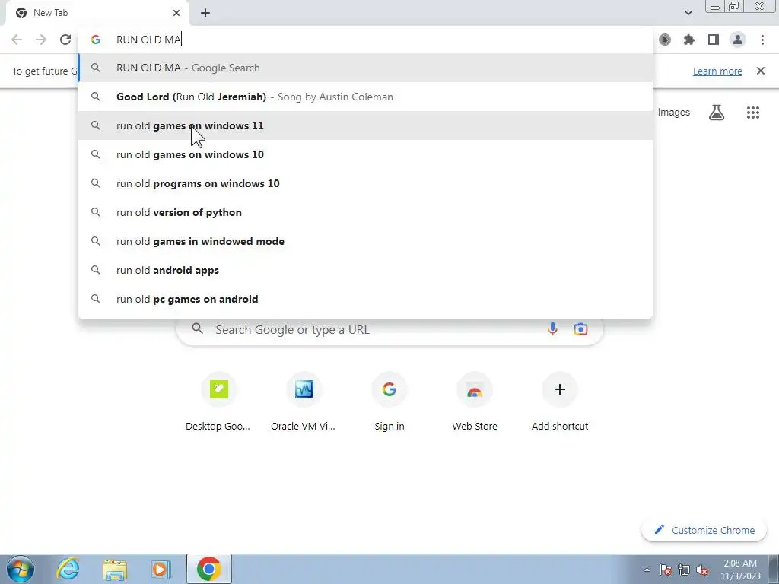Choose 'Good Lord (Run Old Jeremiah)' suggestion
The image size is (779, 584).
[x=365, y=97]
